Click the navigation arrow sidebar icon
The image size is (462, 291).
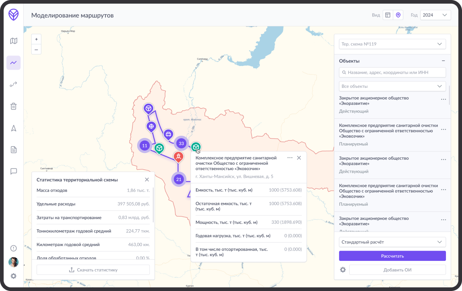(13, 128)
